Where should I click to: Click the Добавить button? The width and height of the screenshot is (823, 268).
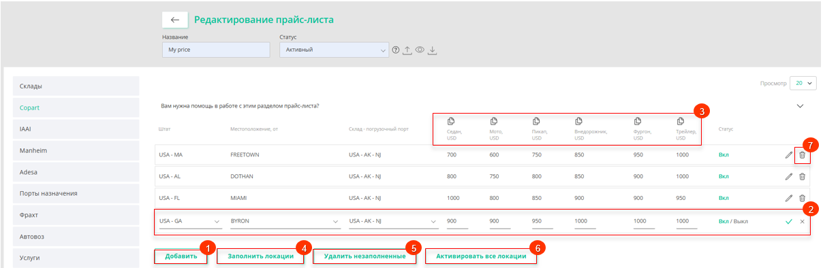pyautogui.click(x=181, y=256)
